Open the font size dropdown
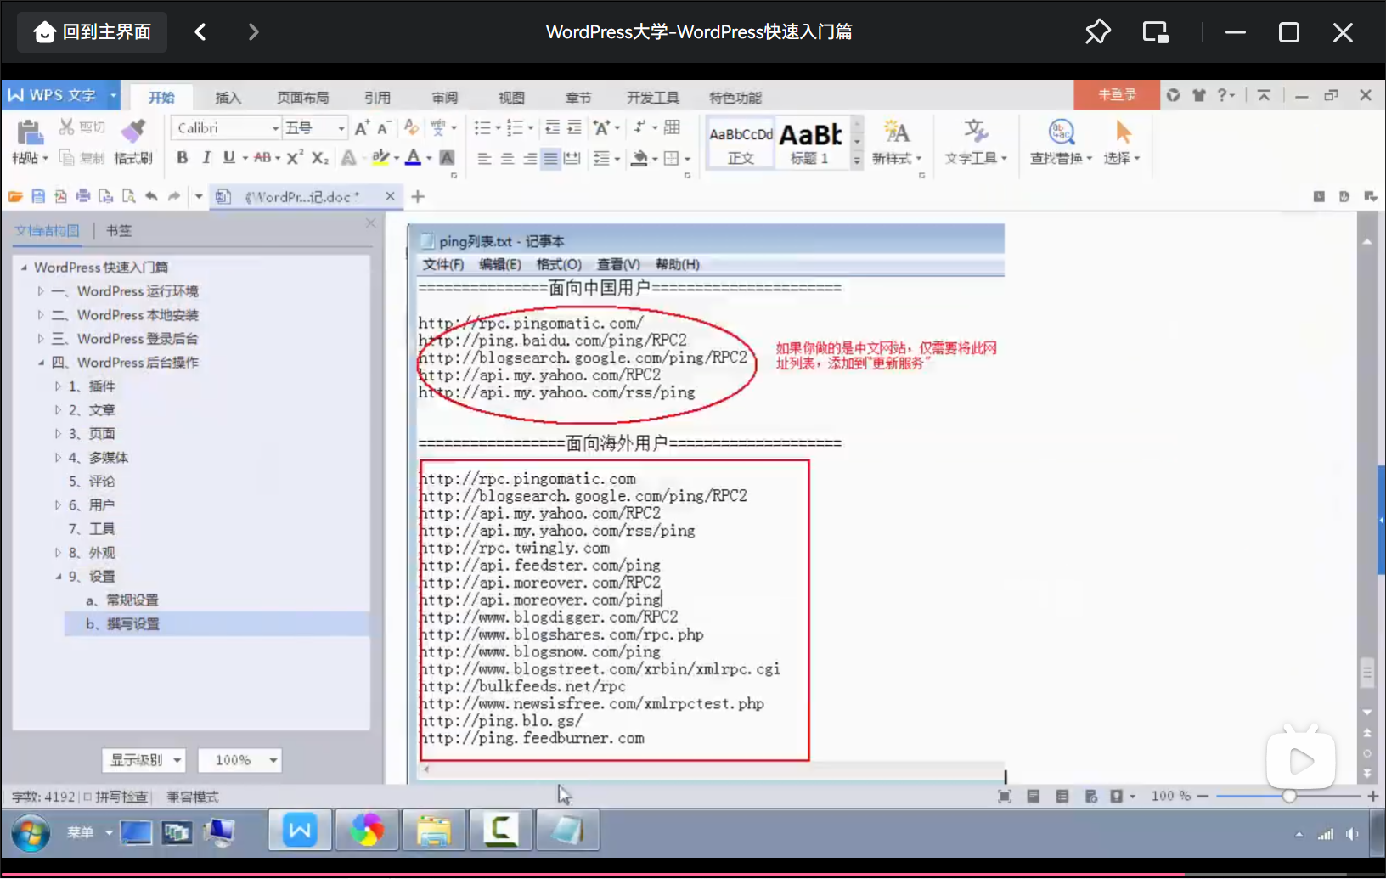This screenshot has height=879, width=1386. point(341,128)
